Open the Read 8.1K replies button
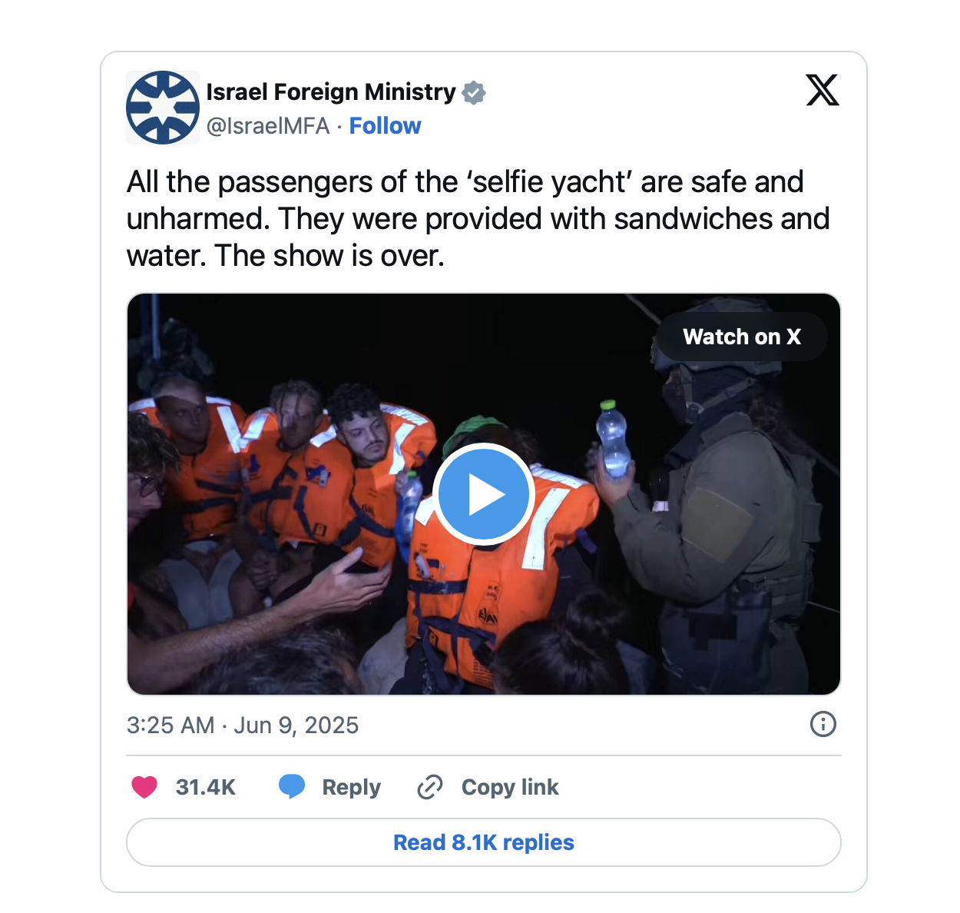This screenshot has width=960, height=913. tap(484, 842)
